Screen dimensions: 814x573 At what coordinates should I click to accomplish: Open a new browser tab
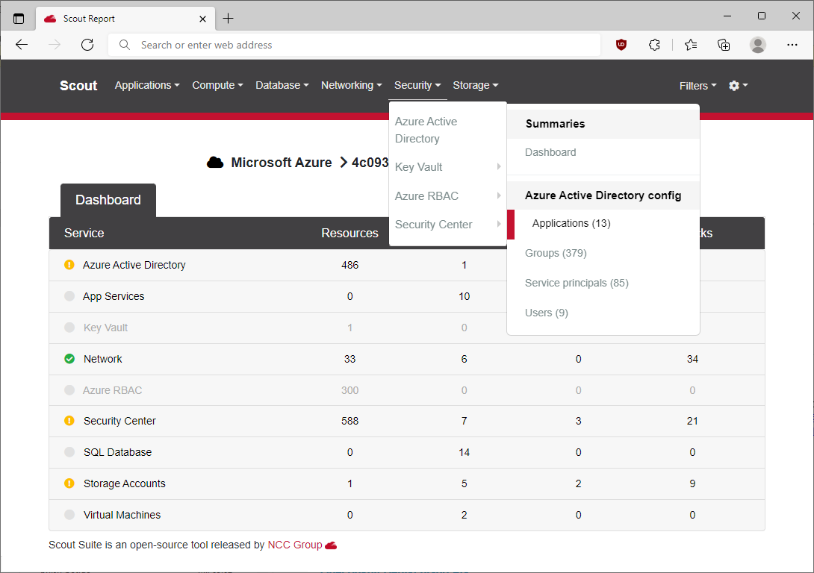click(228, 19)
